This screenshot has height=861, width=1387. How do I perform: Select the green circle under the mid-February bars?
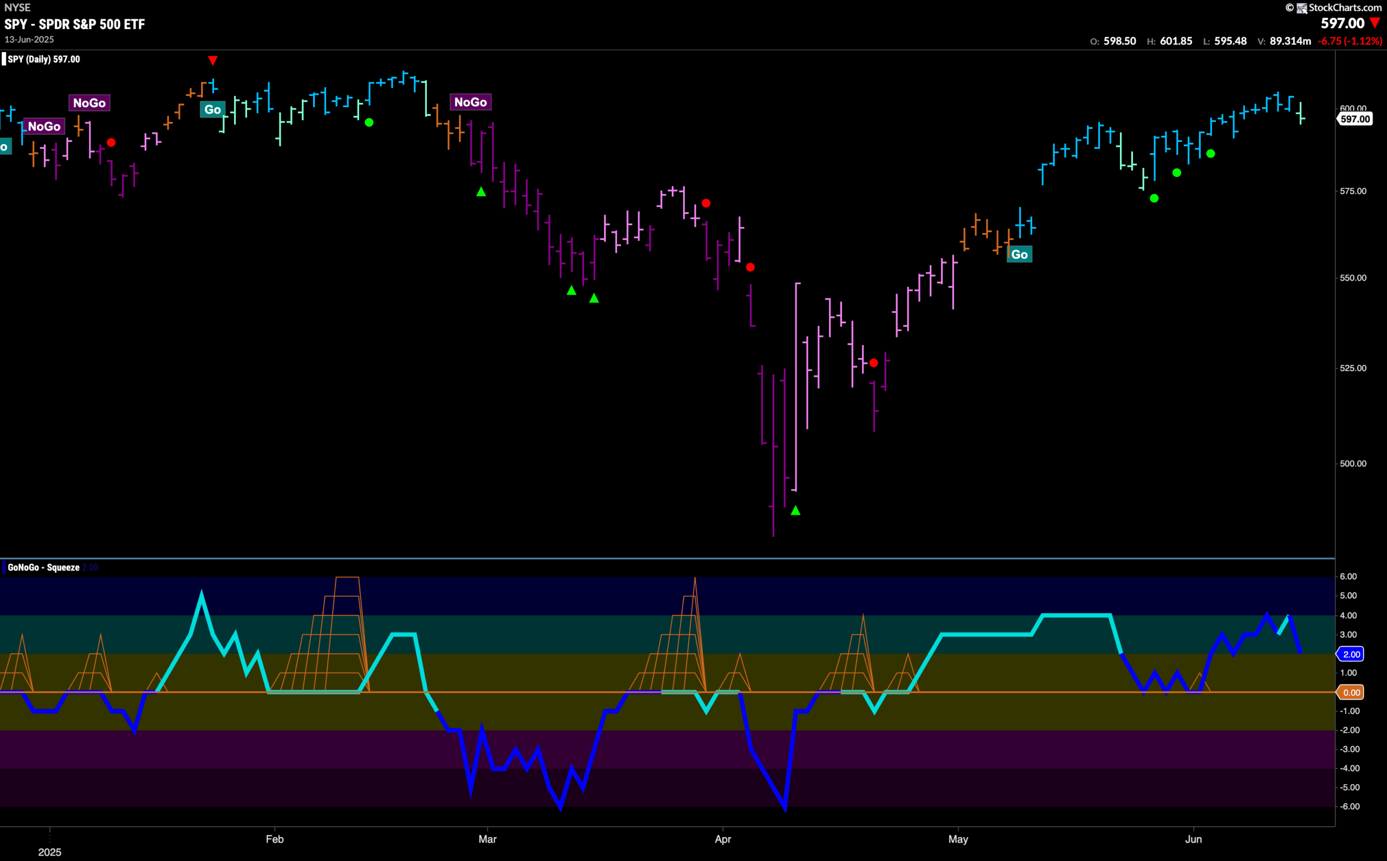click(369, 122)
